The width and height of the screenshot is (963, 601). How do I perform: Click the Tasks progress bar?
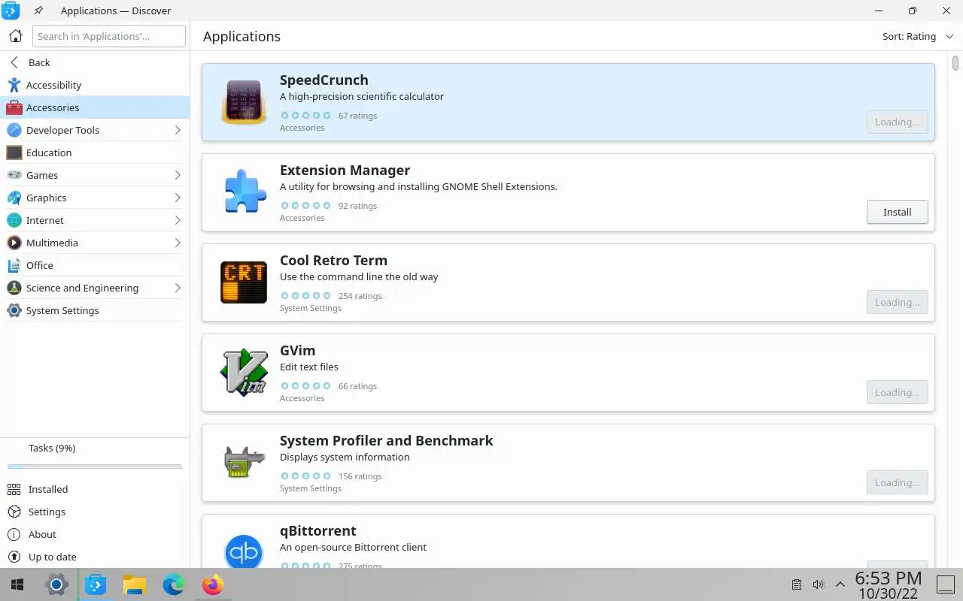(95, 467)
